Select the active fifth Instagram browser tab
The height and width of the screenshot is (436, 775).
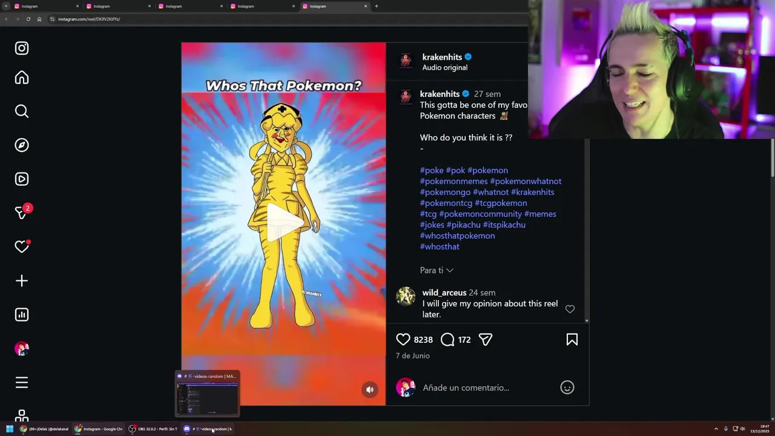(335, 6)
